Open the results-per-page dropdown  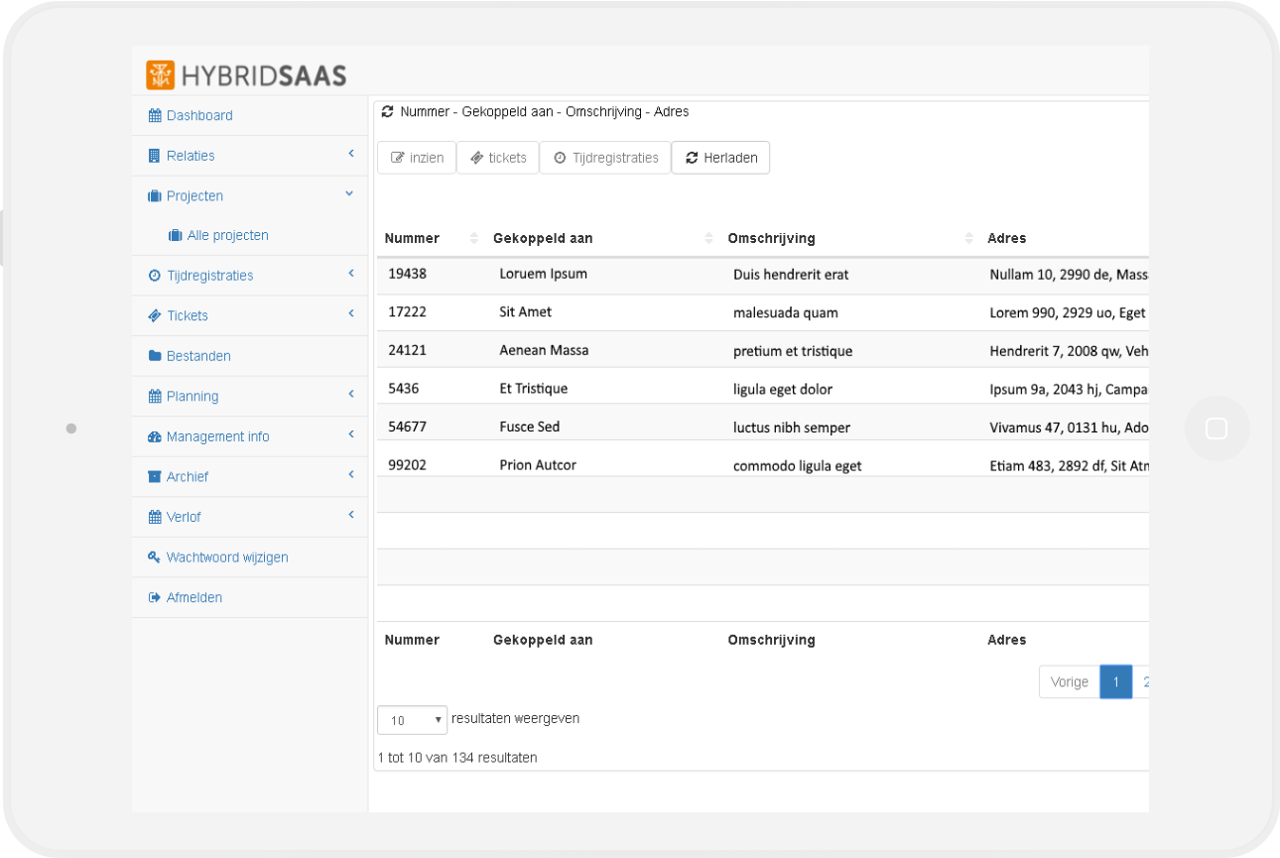(412, 720)
